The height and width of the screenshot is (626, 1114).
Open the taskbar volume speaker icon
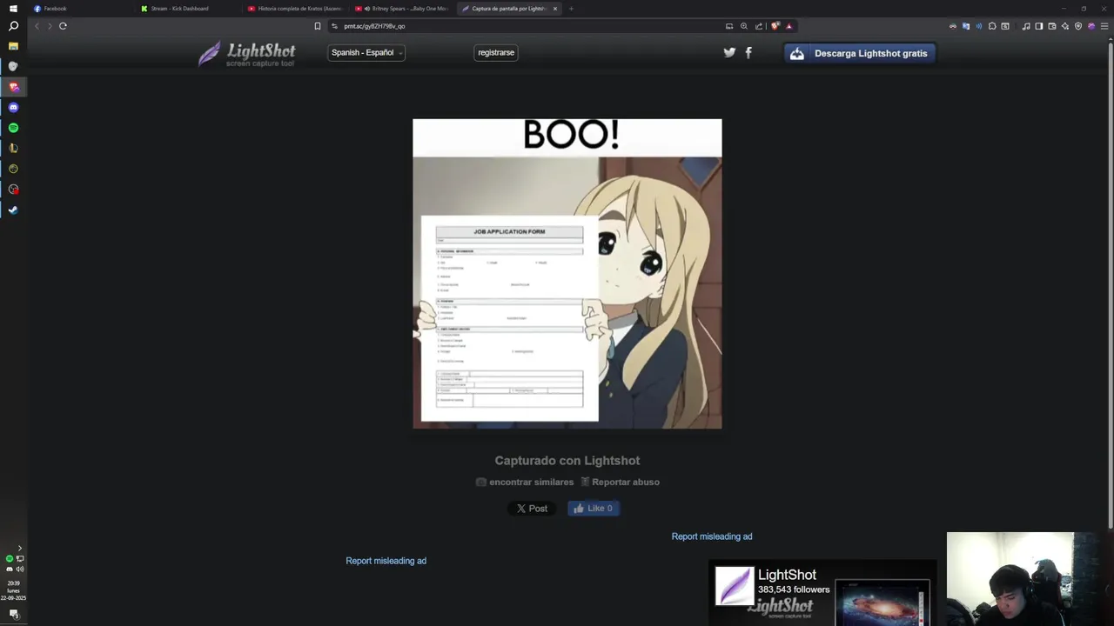(20, 569)
